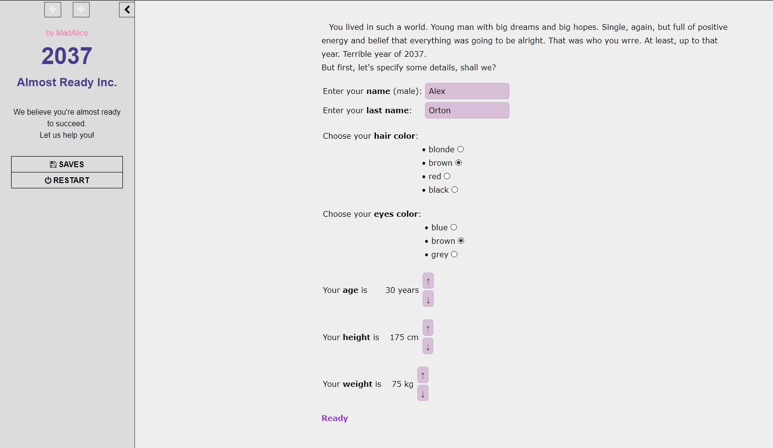Select red hair color
The image size is (773, 448).
(x=447, y=176)
